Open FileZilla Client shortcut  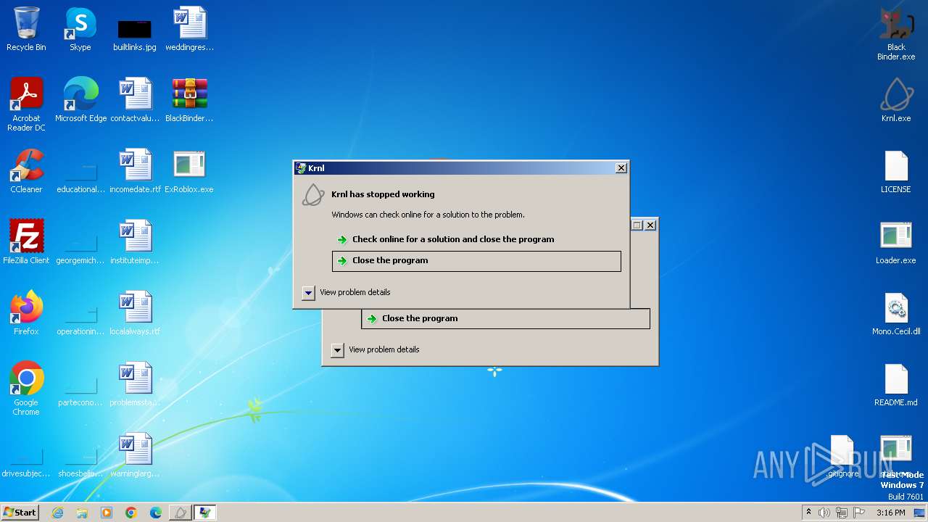26,242
